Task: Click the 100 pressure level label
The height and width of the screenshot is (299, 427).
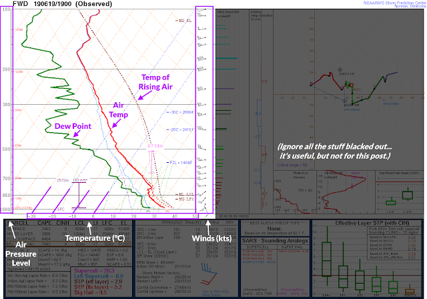Action: (x=6, y=9)
